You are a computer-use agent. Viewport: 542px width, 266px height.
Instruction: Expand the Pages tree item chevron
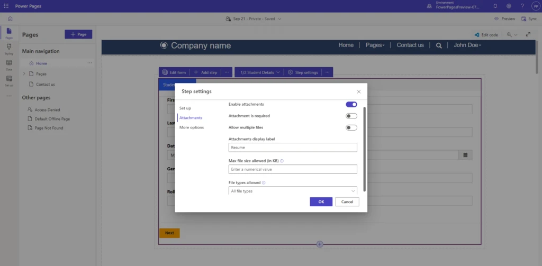pos(24,74)
